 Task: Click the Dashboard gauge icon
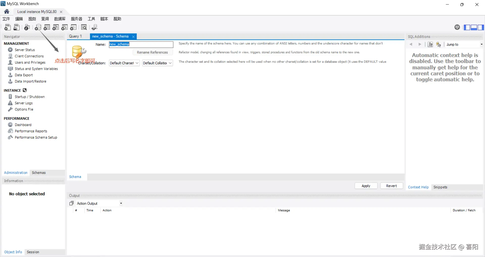coord(10,124)
